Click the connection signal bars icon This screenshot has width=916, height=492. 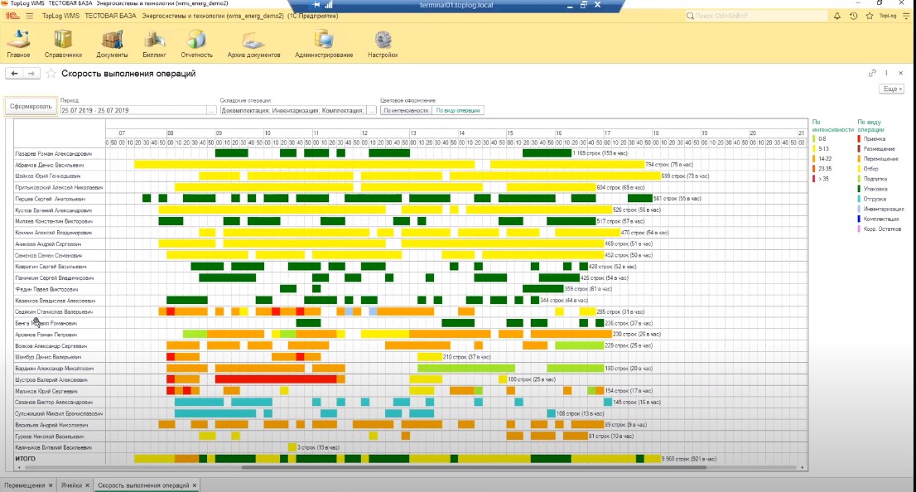click(328, 5)
